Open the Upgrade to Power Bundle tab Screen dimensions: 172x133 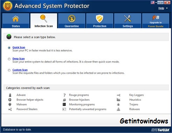coord(156,21)
